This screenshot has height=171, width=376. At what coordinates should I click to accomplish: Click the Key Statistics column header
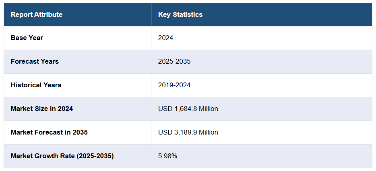[180, 15]
